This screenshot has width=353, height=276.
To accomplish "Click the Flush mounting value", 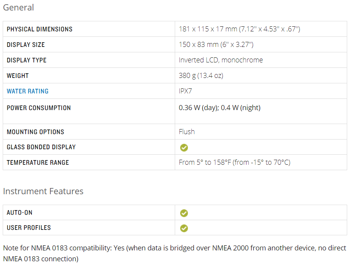I will [x=187, y=131].
